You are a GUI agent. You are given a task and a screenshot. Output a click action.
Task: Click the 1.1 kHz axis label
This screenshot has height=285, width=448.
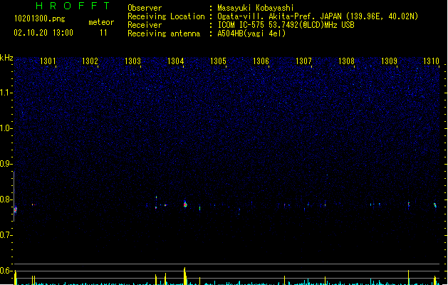pyautogui.click(x=6, y=93)
